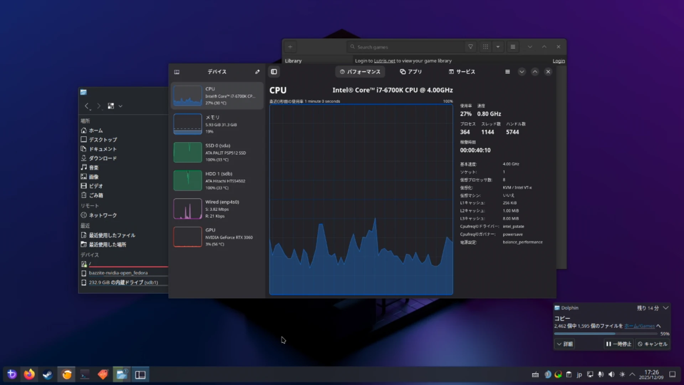684x385 pixels.
Task: Click the filter icon in Lutris search bar
Action: coord(470,47)
